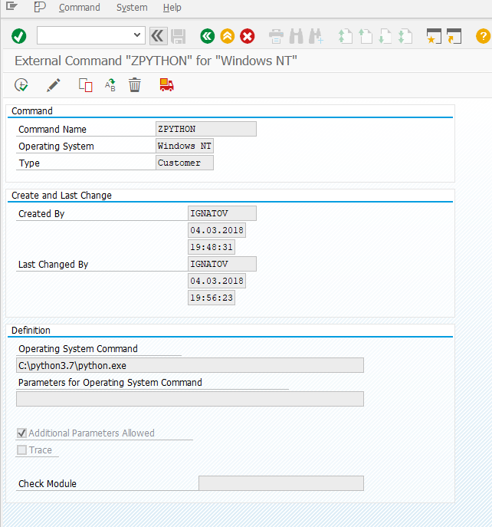Click the yellow Exit icon

click(x=228, y=36)
